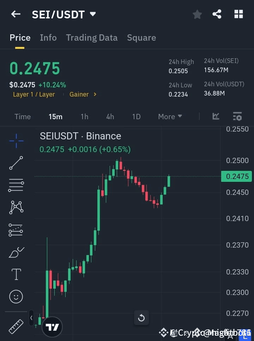This screenshot has width=254, height=341.
Task: Collapse the drawing toolbar with the arrow
Action: click(31, 318)
